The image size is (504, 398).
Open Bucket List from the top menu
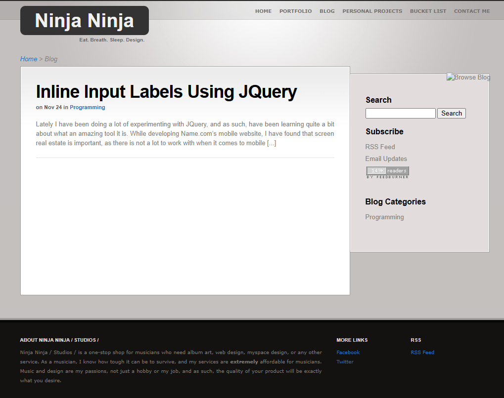[428, 11]
